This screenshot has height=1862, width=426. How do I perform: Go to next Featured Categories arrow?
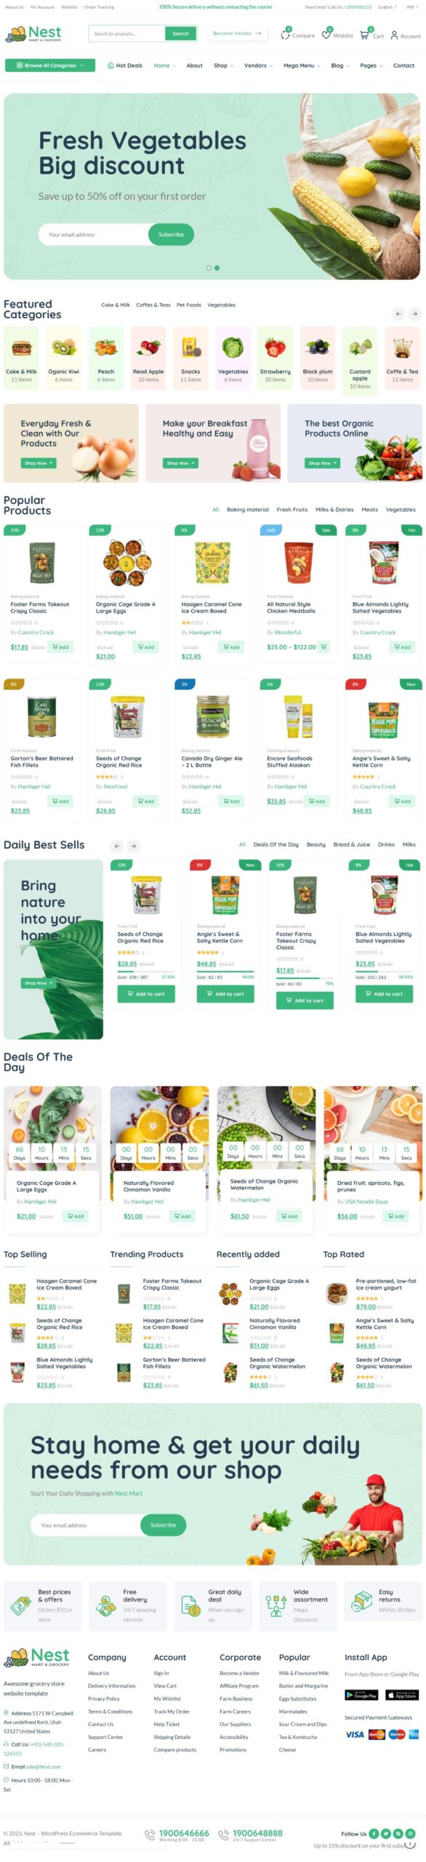tap(414, 314)
